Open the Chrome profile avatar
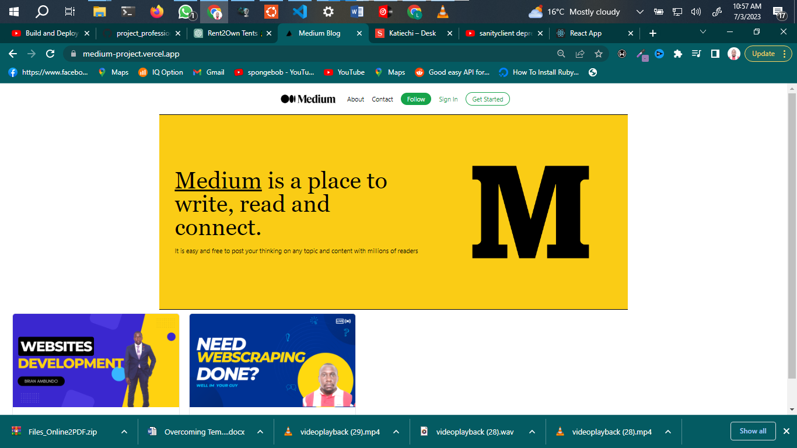 coord(734,54)
